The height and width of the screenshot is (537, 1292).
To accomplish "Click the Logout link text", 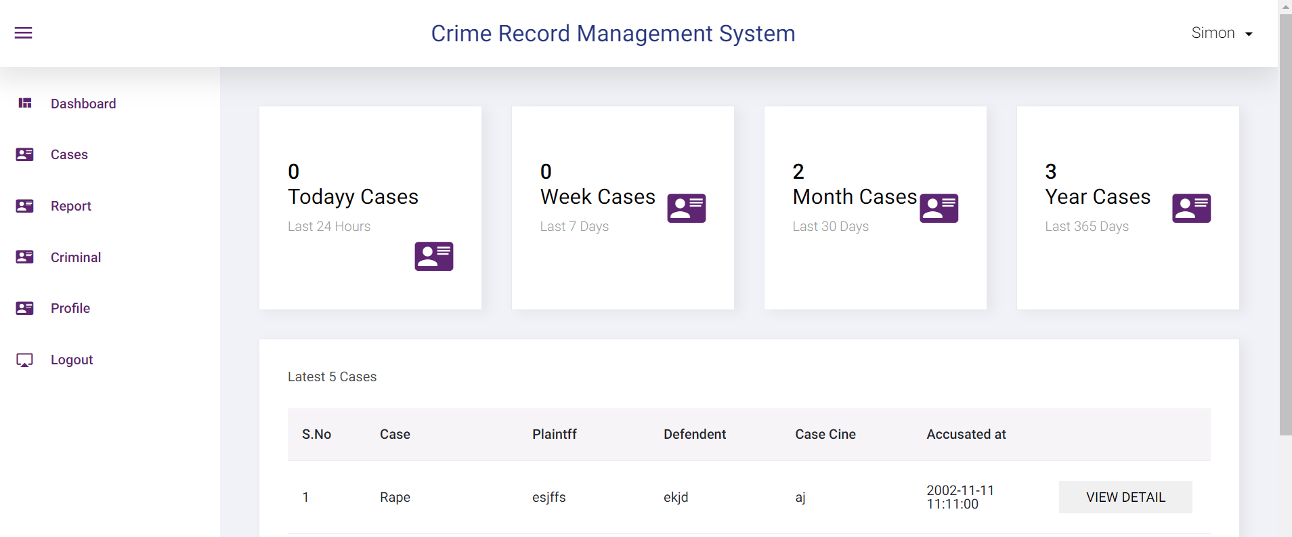I will click(72, 360).
